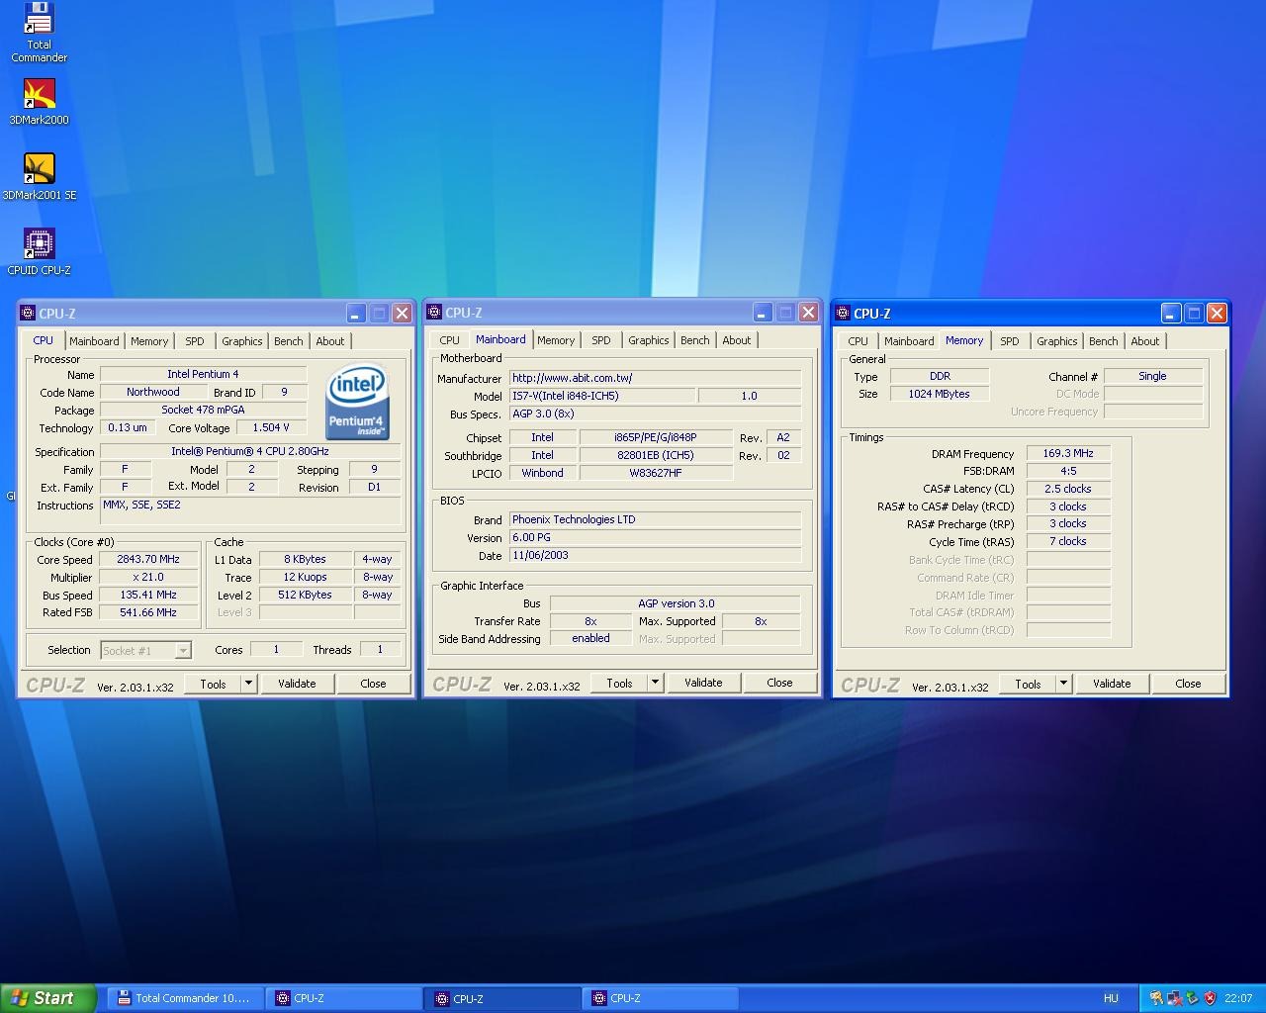Open Mainboard tab in left CPU-Z window
This screenshot has height=1013, width=1266.
click(94, 341)
